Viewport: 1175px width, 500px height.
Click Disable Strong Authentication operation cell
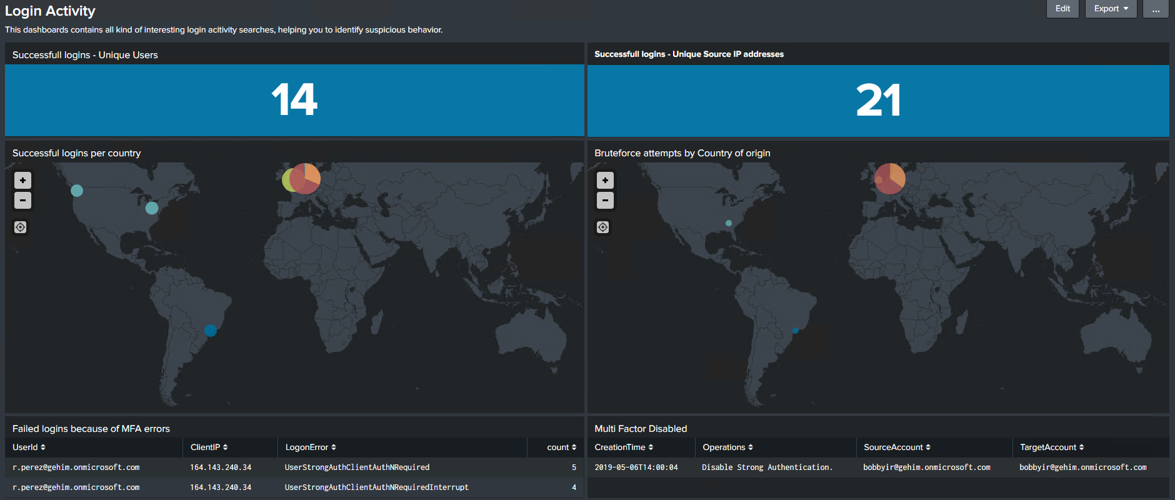click(767, 467)
